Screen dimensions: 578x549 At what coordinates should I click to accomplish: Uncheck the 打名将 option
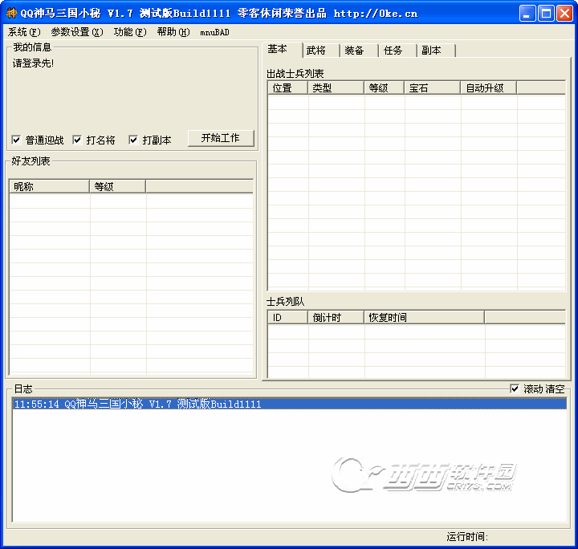(77, 140)
